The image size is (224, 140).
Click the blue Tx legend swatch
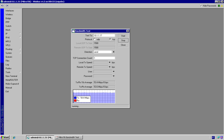(x=75, y=98)
